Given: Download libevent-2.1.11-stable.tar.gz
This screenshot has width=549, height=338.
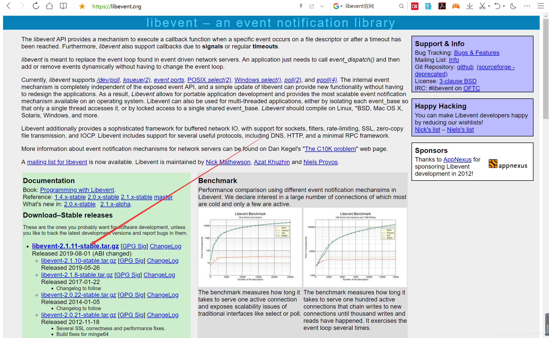Looking at the screenshot, I should [75, 246].
